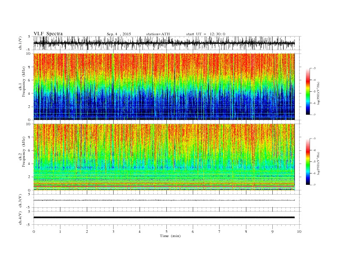Click the "station=ATH" header label
The width and height of the screenshot is (337, 260).
[158, 34]
